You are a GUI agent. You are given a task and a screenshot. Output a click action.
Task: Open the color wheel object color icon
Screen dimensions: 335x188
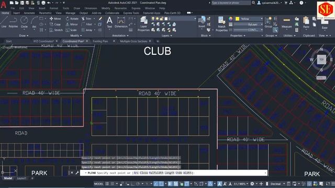pyautogui.click(x=230, y=19)
